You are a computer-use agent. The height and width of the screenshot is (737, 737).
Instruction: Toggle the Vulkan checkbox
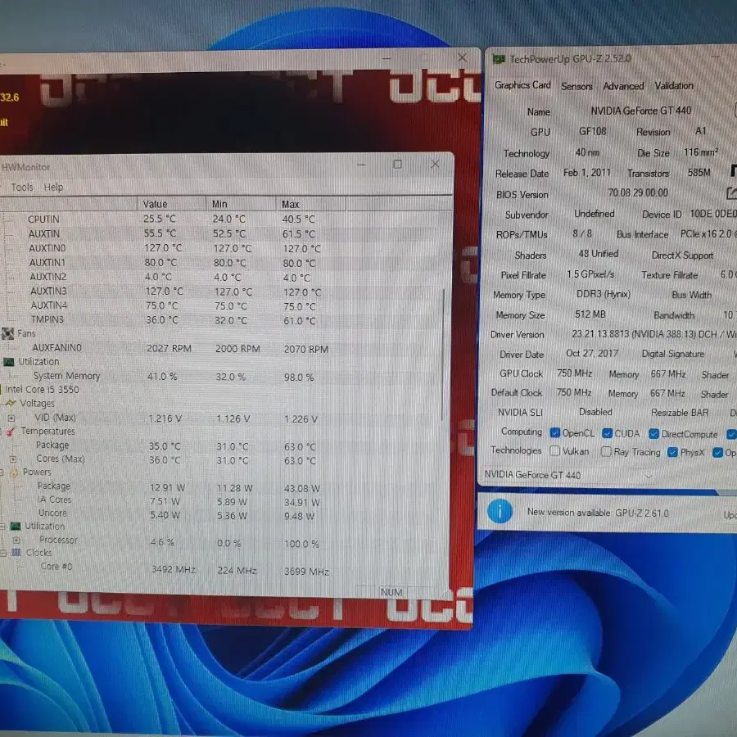pyautogui.click(x=554, y=451)
